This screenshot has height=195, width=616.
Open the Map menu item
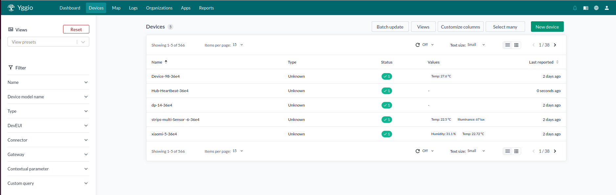point(116,8)
